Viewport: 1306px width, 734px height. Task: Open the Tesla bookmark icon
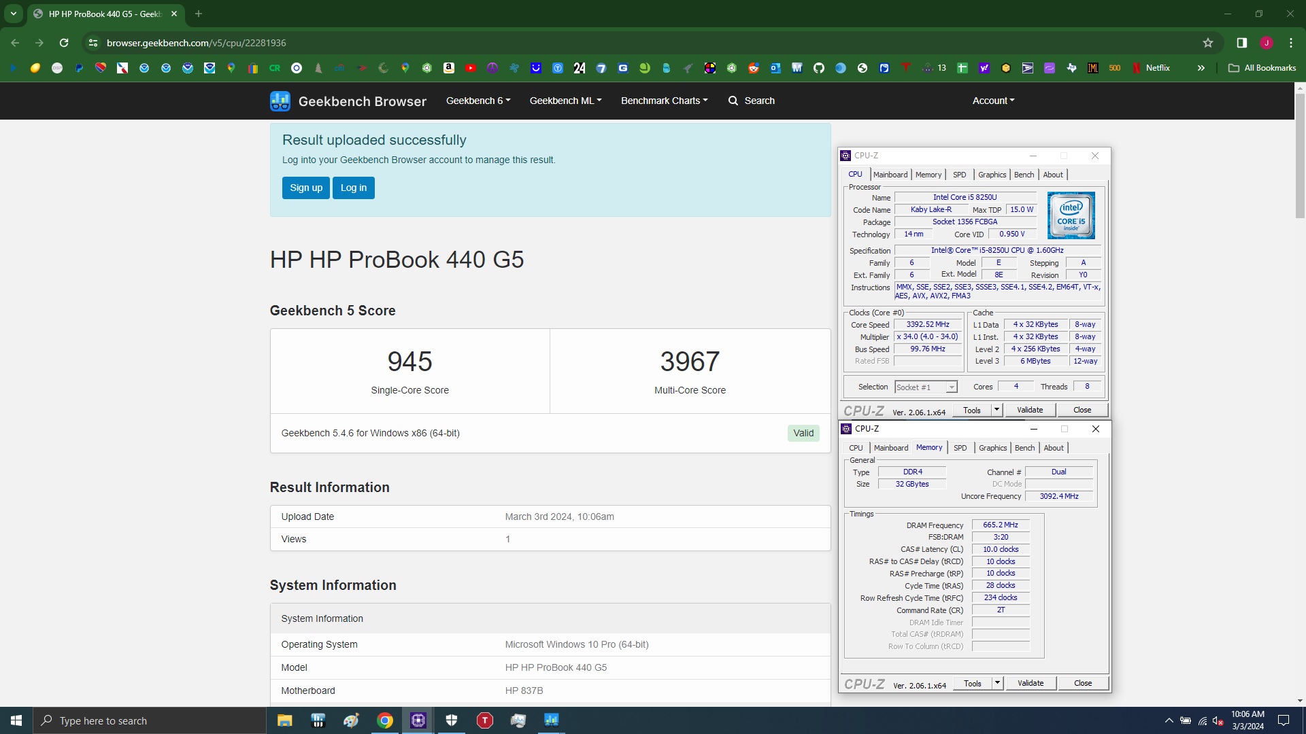point(906,68)
